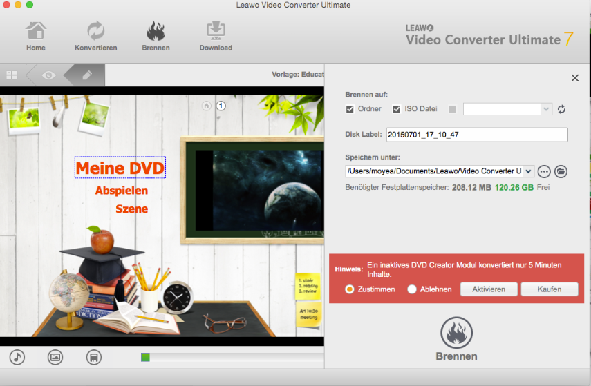Start burning with large flame button
Viewport: 591px width, 386px height.
[x=456, y=333]
